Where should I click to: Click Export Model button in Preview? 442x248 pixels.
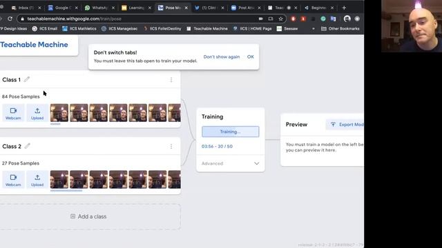click(x=345, y=125)
